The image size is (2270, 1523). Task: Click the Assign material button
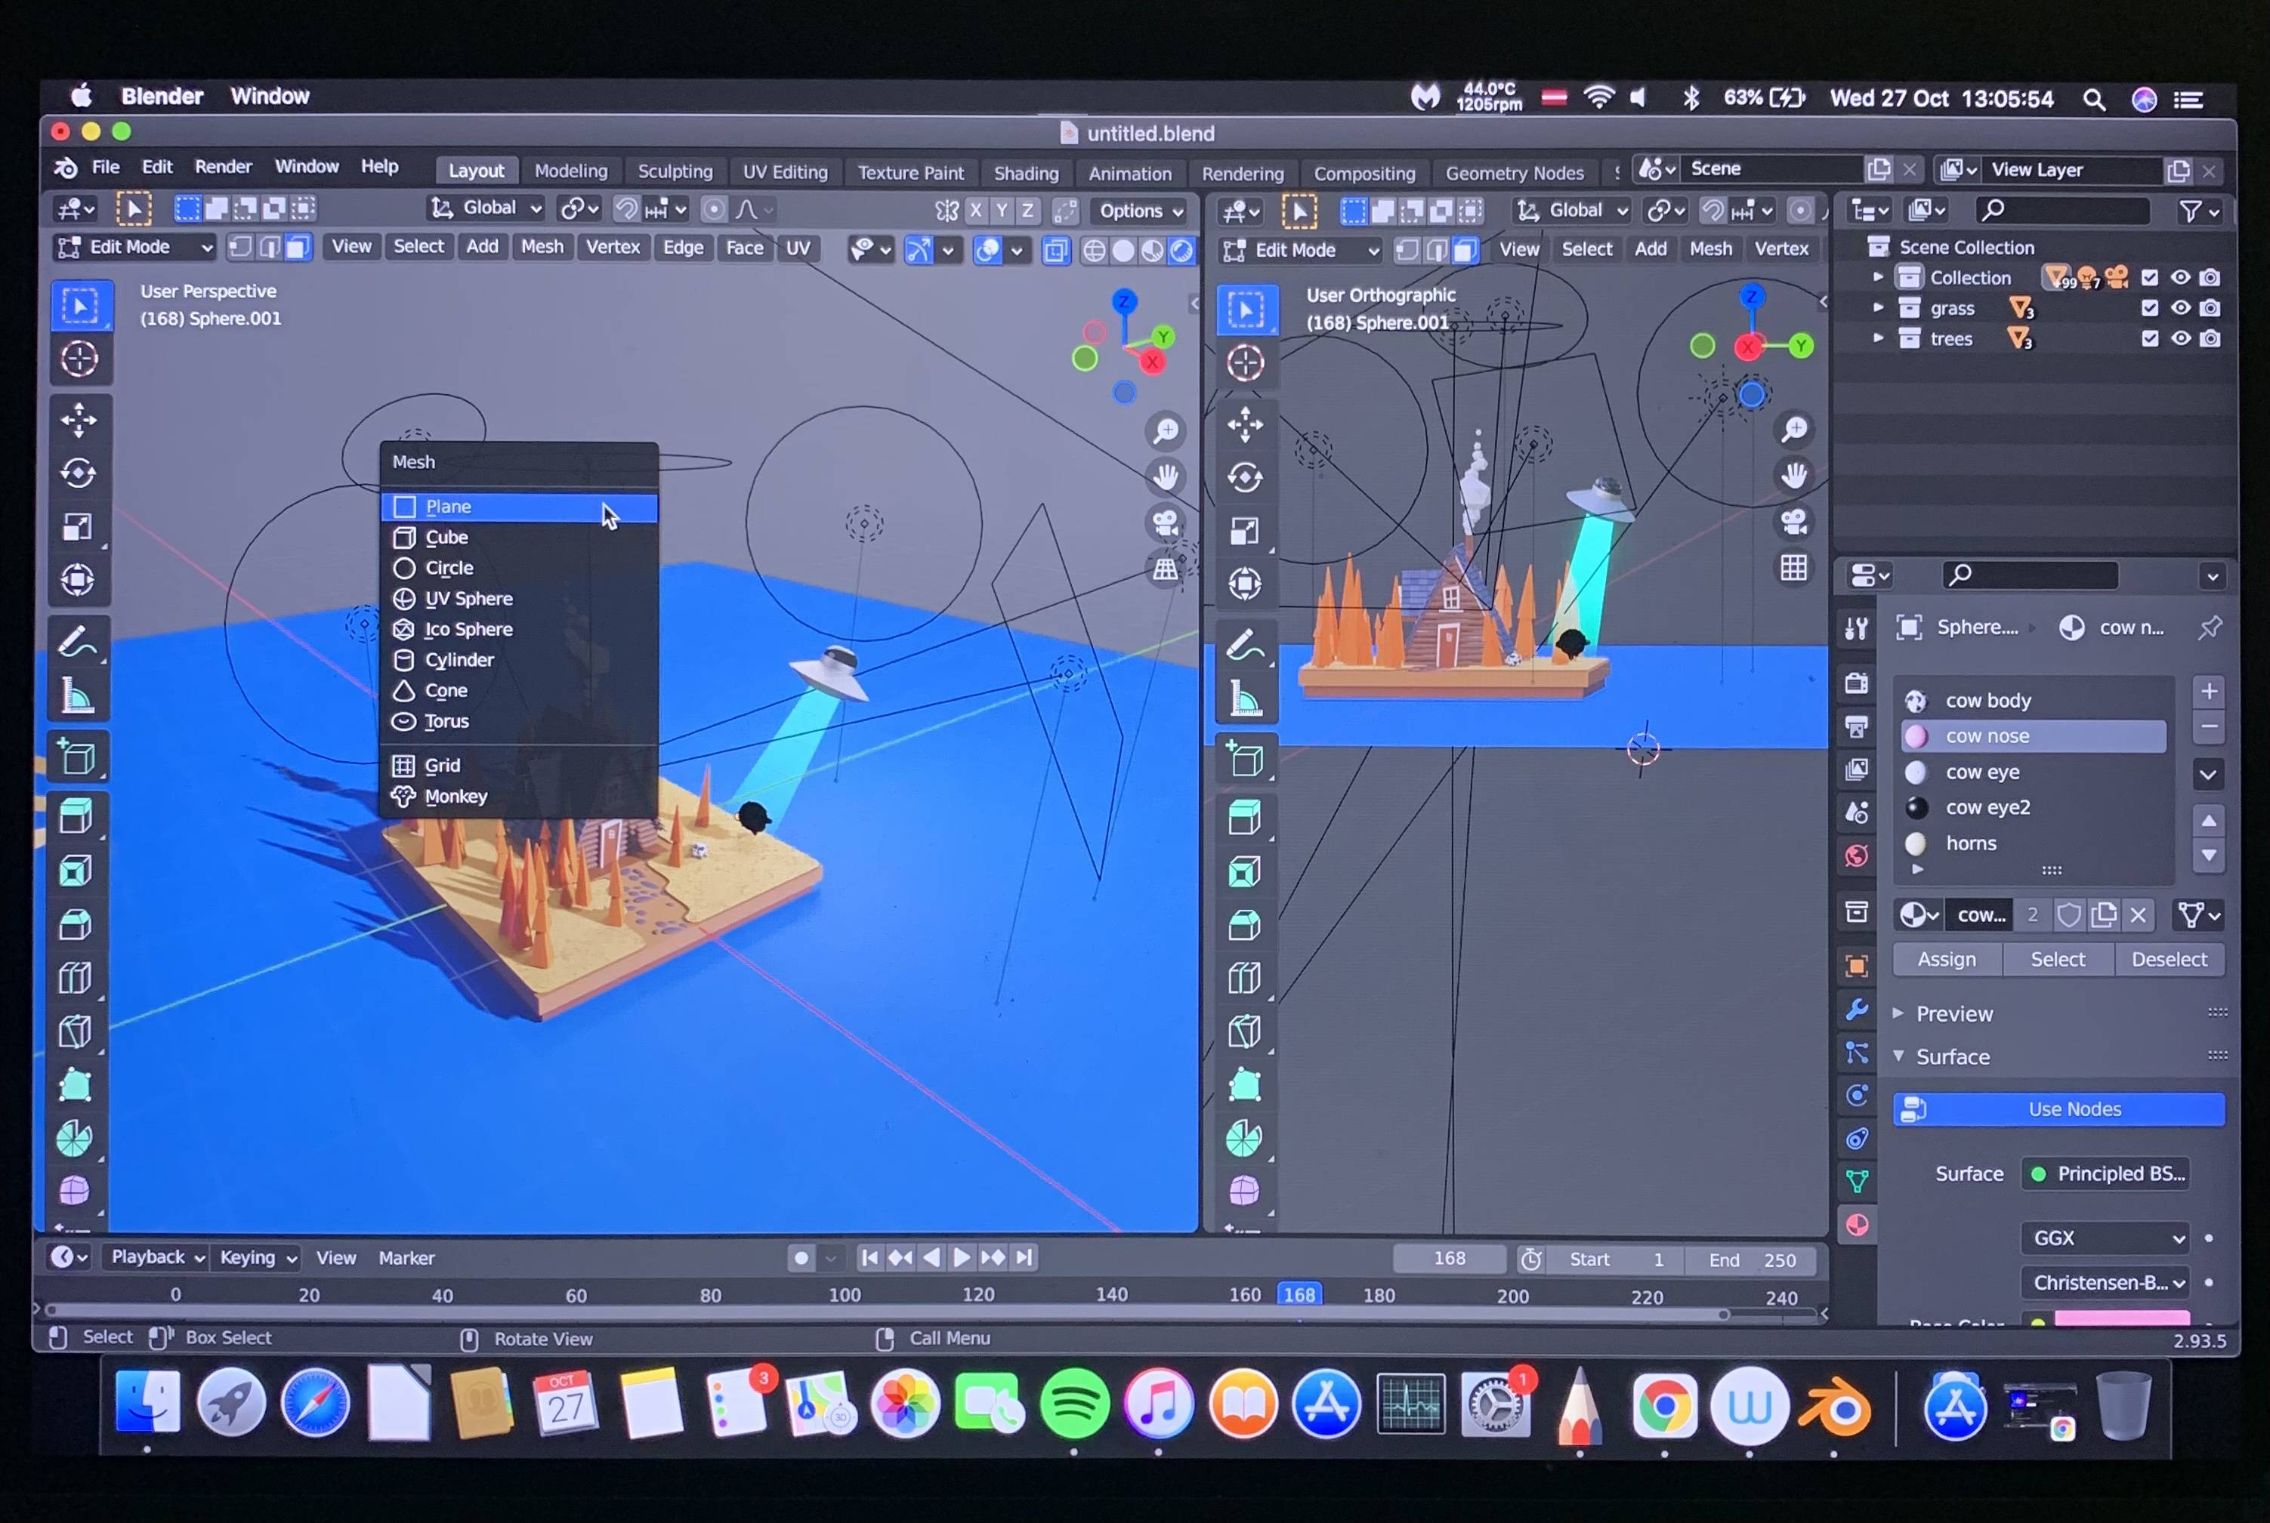pos(1947,960)
